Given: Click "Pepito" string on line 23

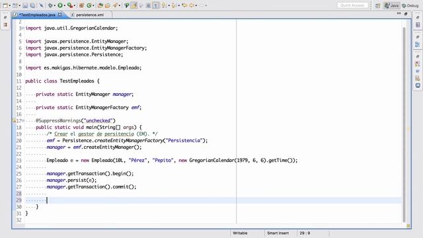Looking at the screenshot, I should pyautogui.click(x=163, y=160).
